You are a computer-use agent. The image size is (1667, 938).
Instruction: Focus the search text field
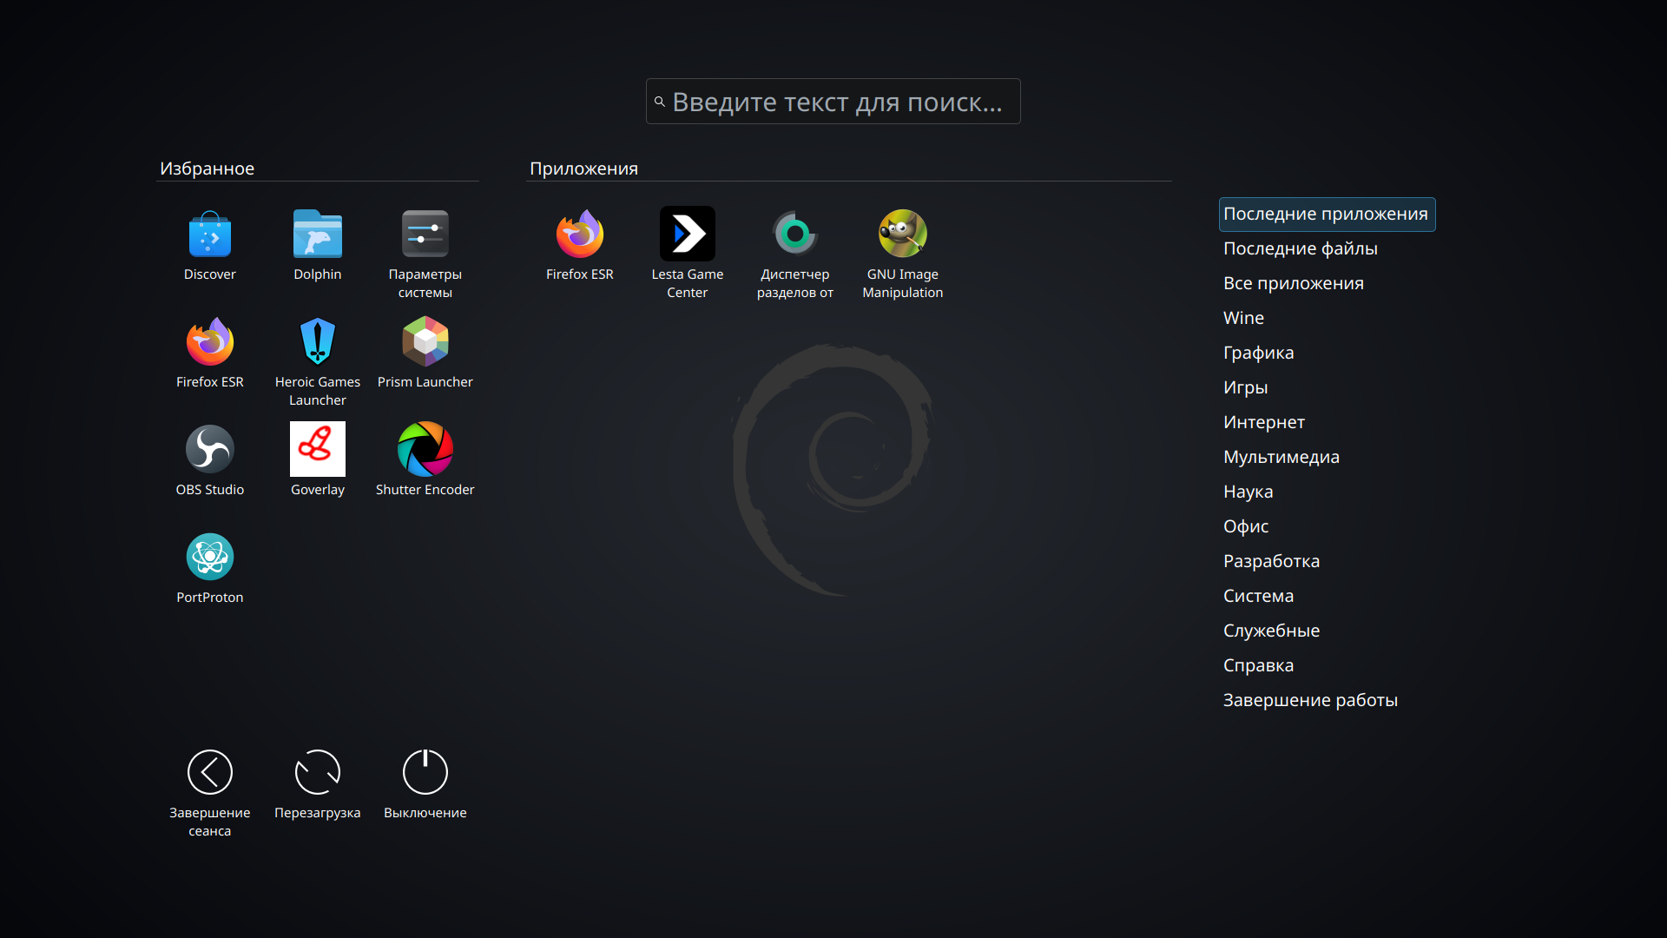click(833, 102)
